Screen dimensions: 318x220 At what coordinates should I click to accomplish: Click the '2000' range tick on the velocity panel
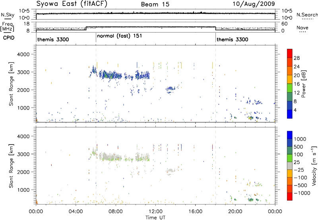(x=23, y=172)
